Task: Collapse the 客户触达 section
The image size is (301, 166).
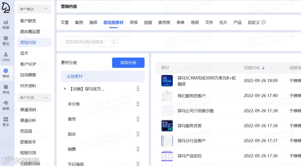Action: coord(46,9)
